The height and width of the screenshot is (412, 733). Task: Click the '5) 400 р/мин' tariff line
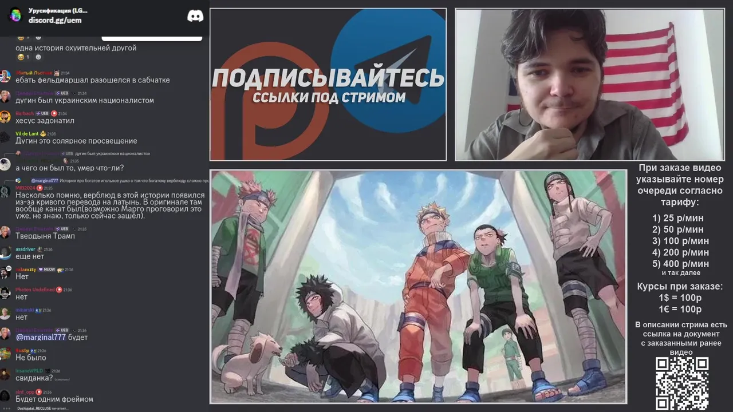pyautogui.click(x=680, y=264)
